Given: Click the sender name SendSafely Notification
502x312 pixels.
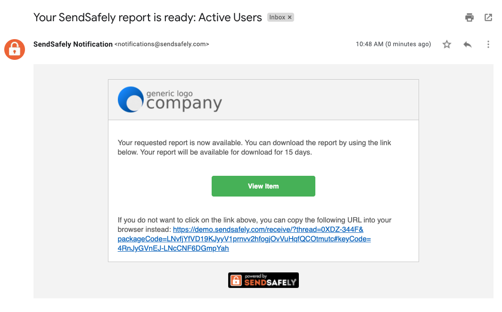Looking at the screenshot, I should pos(73,44).
